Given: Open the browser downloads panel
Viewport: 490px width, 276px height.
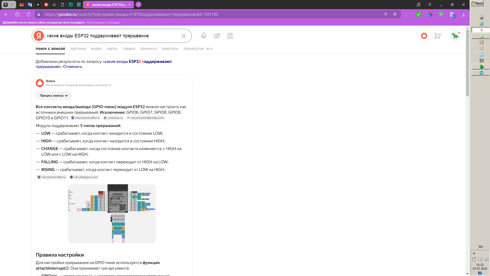Looking at the screenshot, I should coord(463,14).
